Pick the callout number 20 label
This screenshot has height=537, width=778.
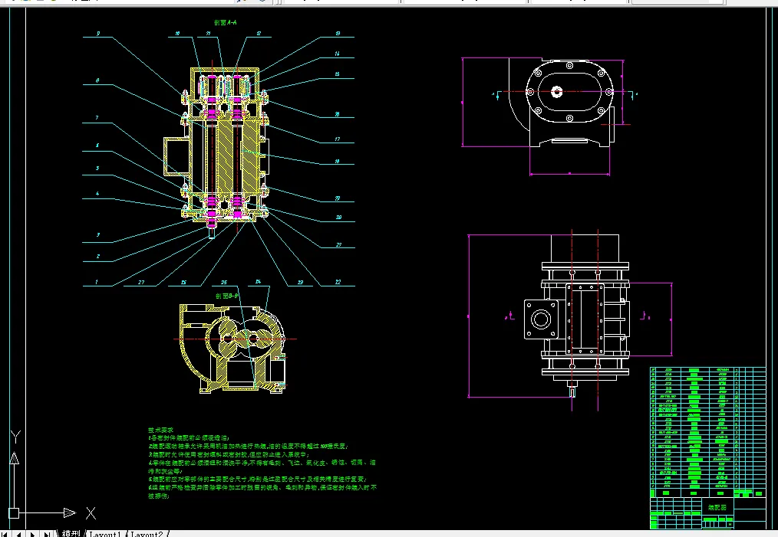click(x=338, y=217)
